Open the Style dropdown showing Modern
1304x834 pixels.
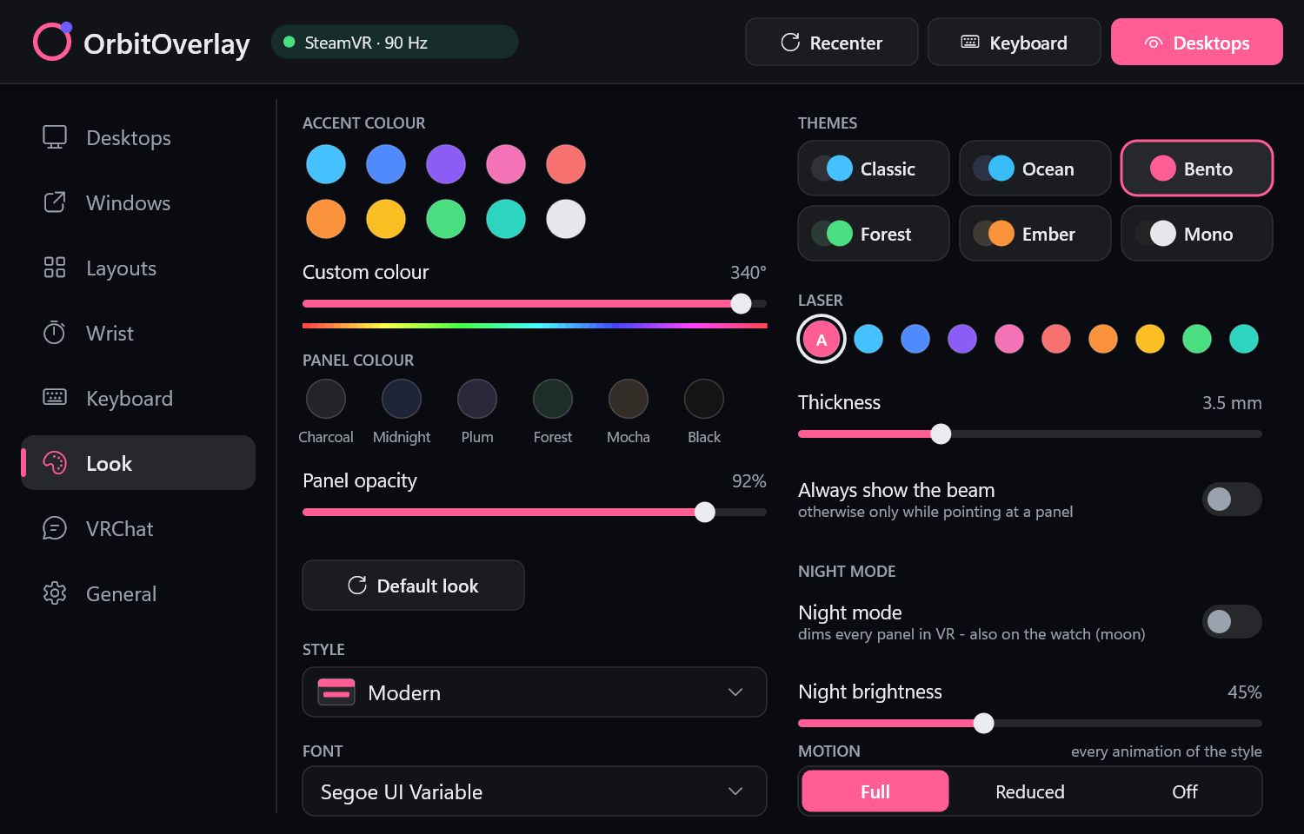pyautogui.click(x=535, y=692)
